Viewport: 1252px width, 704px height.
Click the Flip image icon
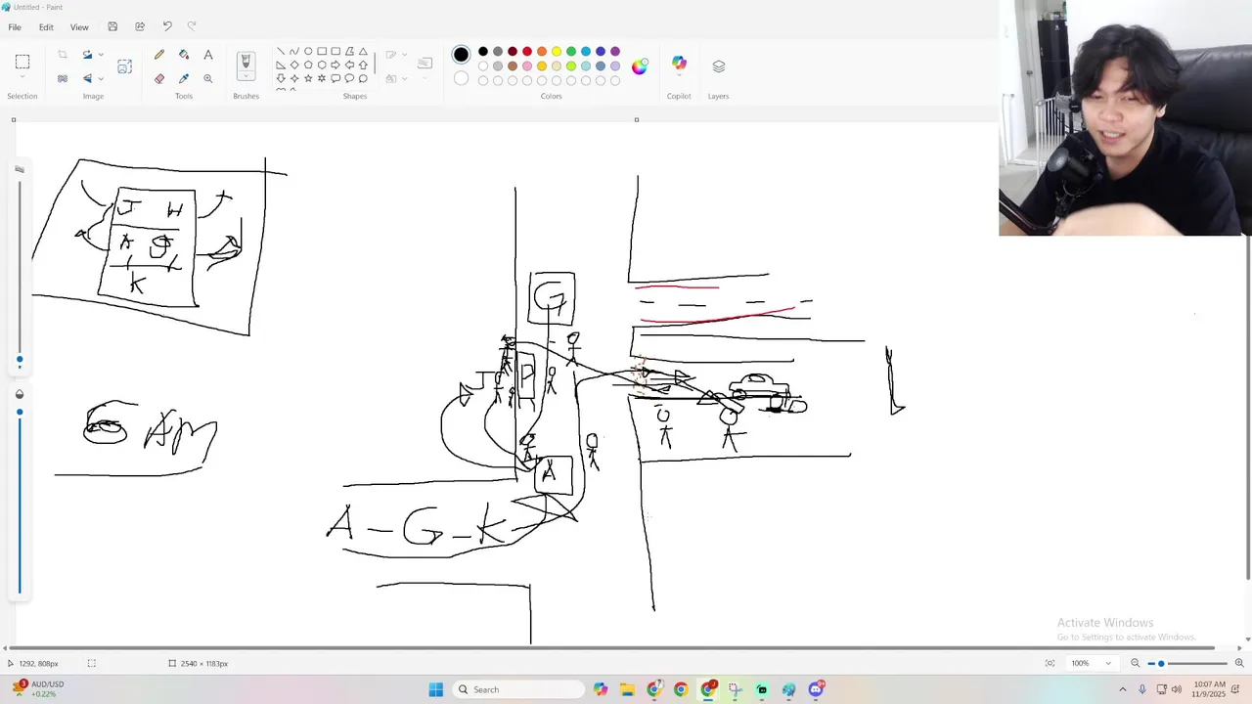[87, 78]
